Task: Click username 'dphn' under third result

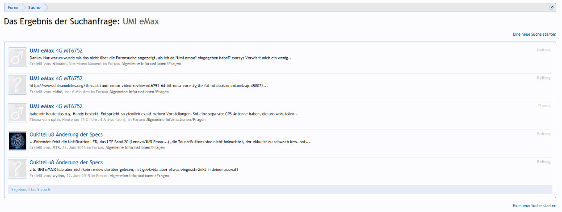Action: tap(56, 120)
